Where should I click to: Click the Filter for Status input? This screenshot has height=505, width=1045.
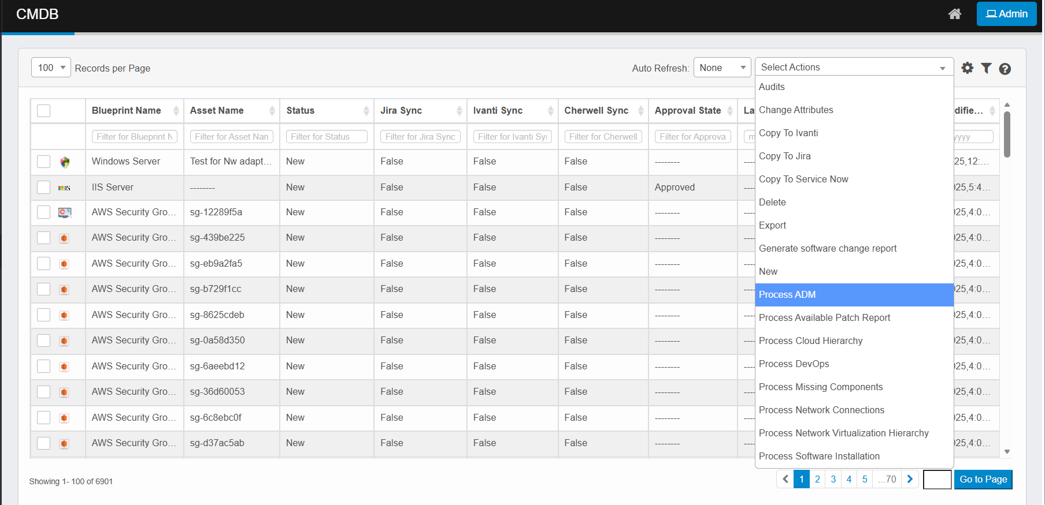click(x=327, y=137)
